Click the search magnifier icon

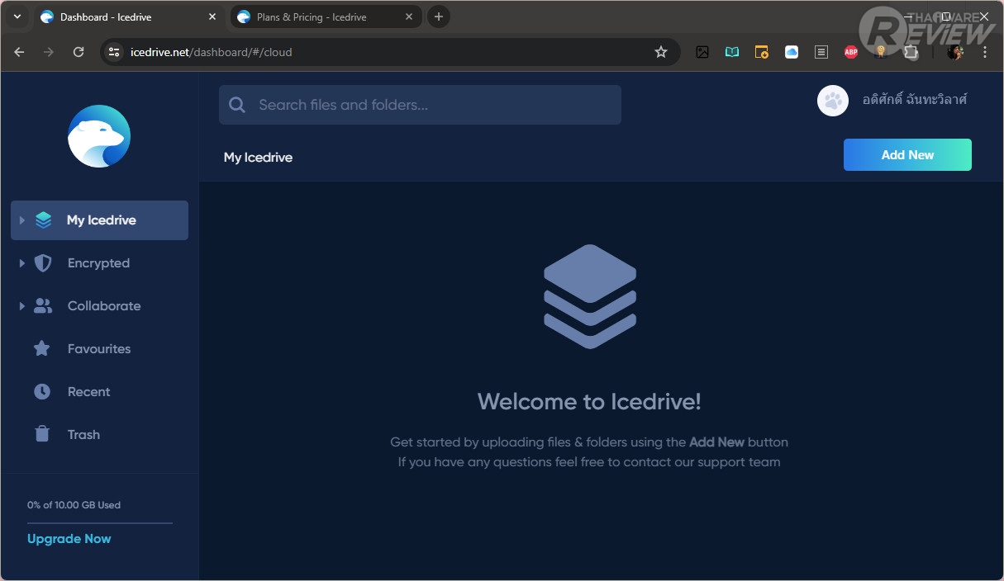237,105
